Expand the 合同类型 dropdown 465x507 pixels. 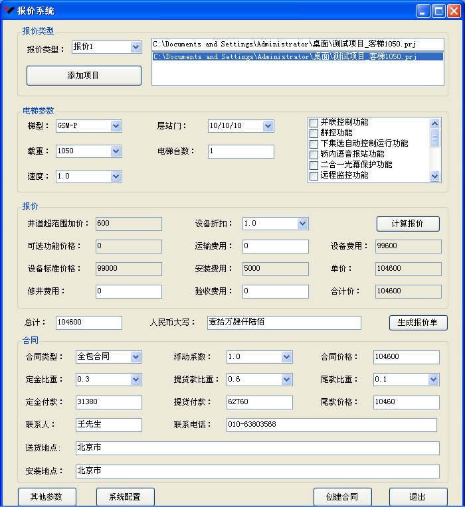click(136, 357)
